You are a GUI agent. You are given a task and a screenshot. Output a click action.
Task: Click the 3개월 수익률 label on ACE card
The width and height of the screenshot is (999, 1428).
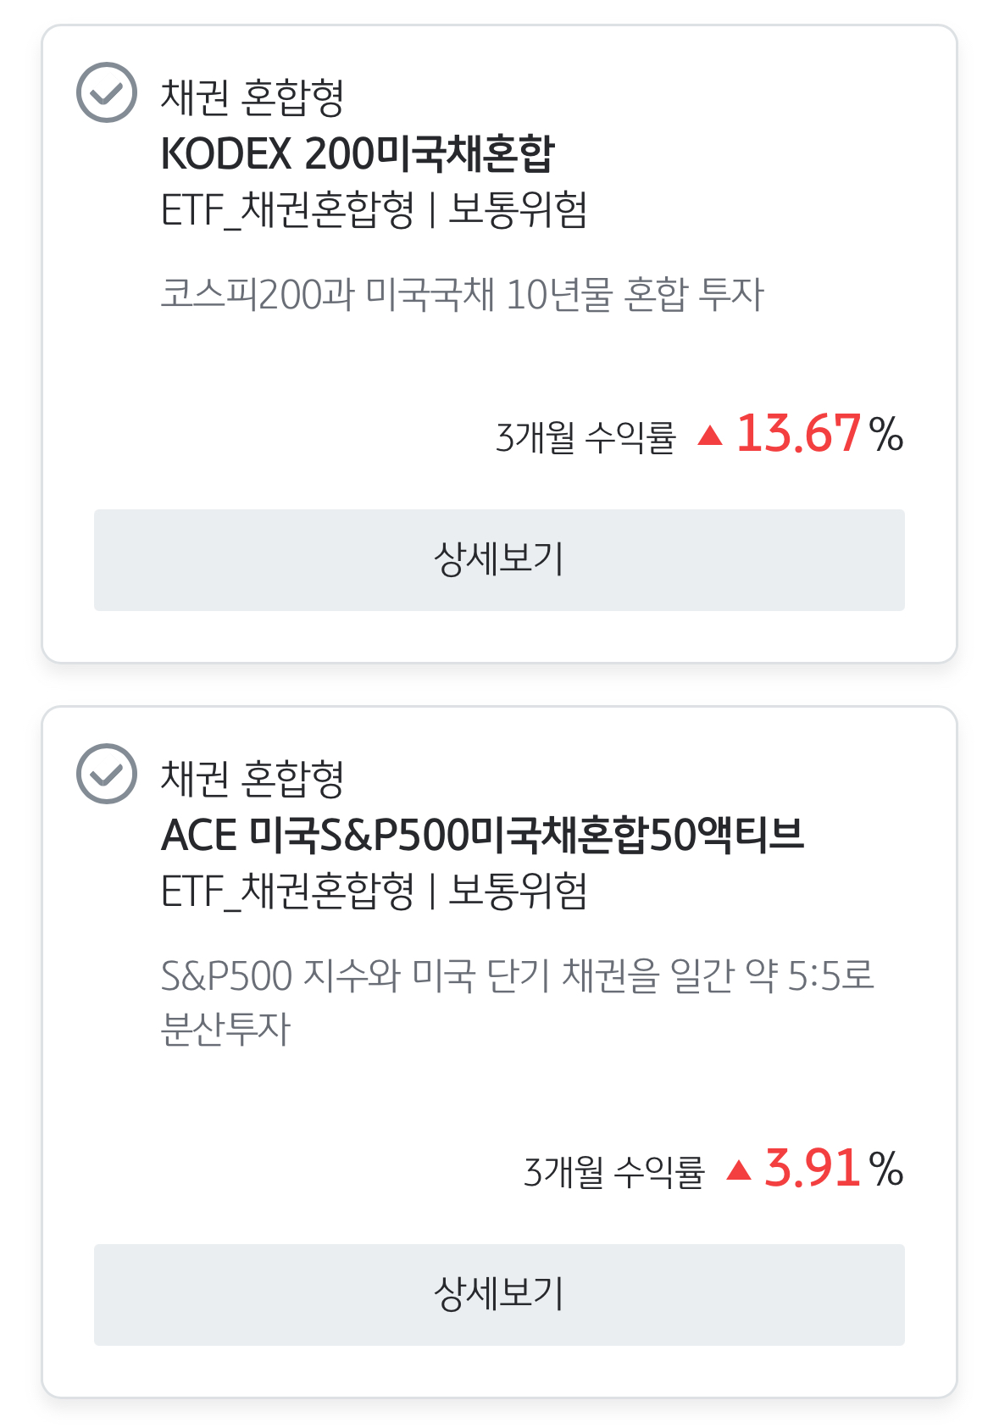point(614,1172)
